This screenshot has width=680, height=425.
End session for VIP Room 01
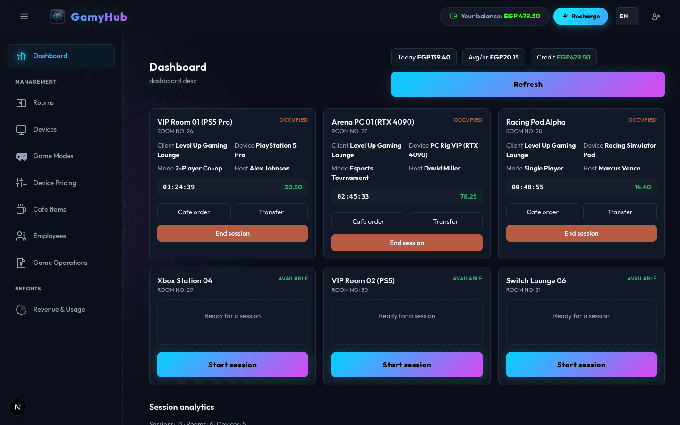[232, 233]
